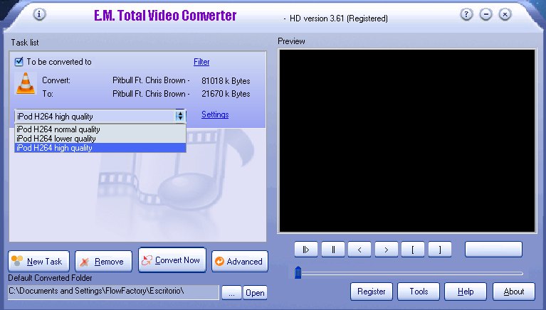This screenshot has width=546, height=310.
Task: Click the Help button at bottom
Action: pos(466,292)
